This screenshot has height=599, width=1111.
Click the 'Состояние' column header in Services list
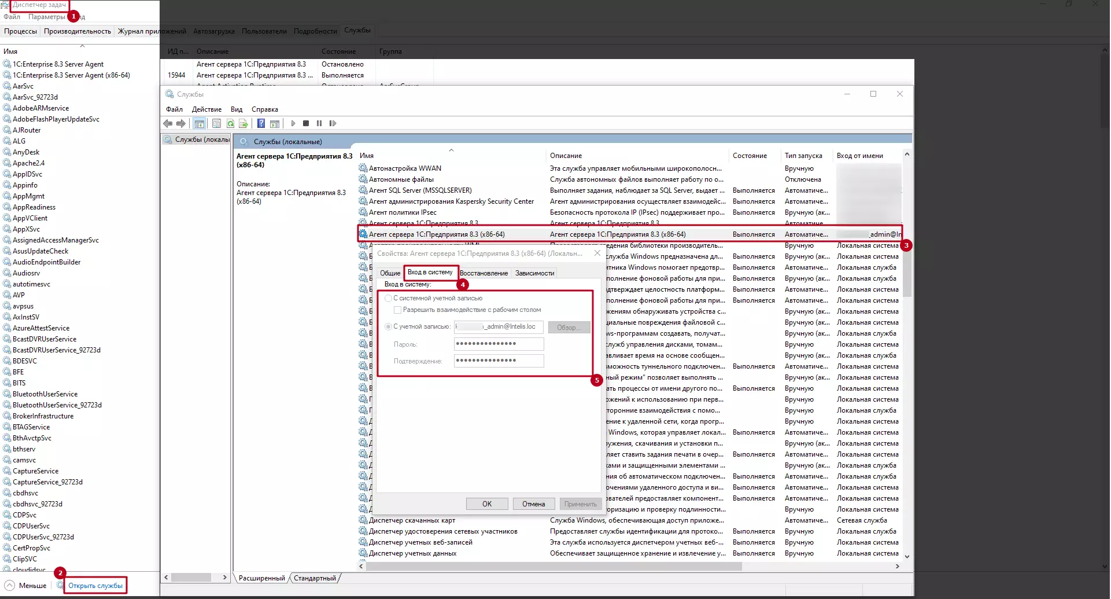pyautogui.click(x=750, y=156)
